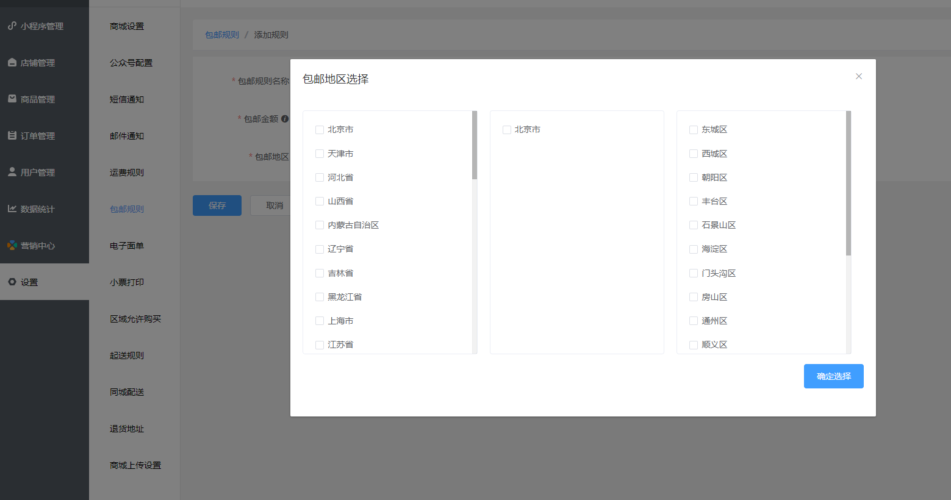Enable the 内蒙古自治区 checkbox
This screenshot has height=500, width=951.
pyautogui.click(x=320, y=225)
